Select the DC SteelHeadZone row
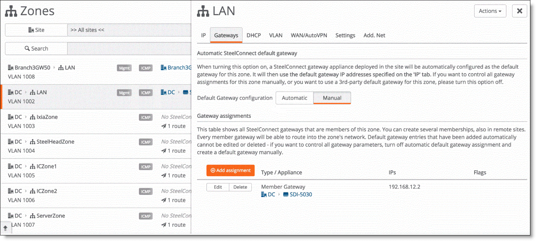This screenshot has height=241, width=536. 96,146
